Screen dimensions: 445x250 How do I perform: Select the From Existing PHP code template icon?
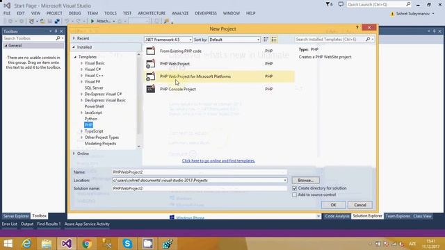point(150,51)
